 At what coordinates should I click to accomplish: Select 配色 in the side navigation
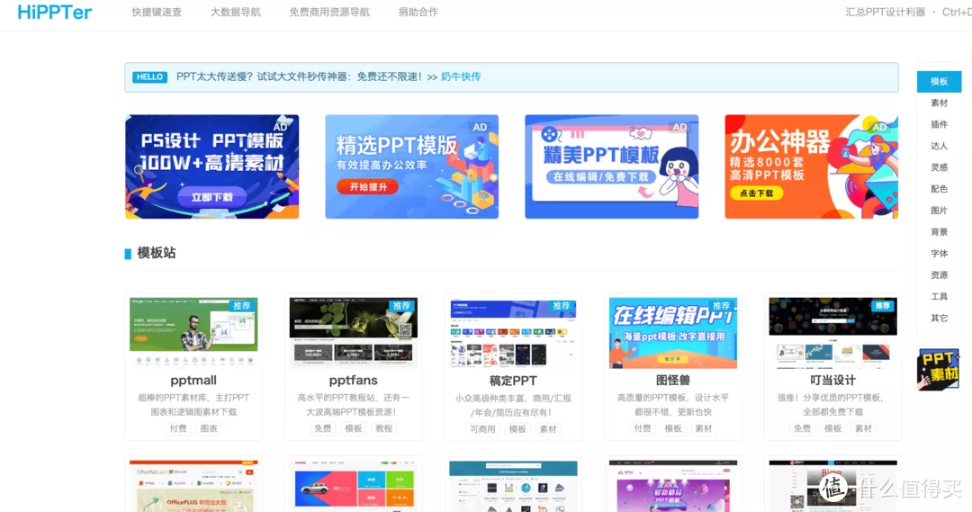939,189
